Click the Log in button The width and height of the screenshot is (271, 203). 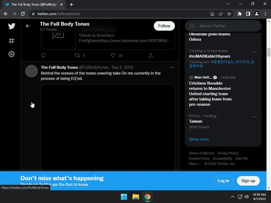coord(223,181)
